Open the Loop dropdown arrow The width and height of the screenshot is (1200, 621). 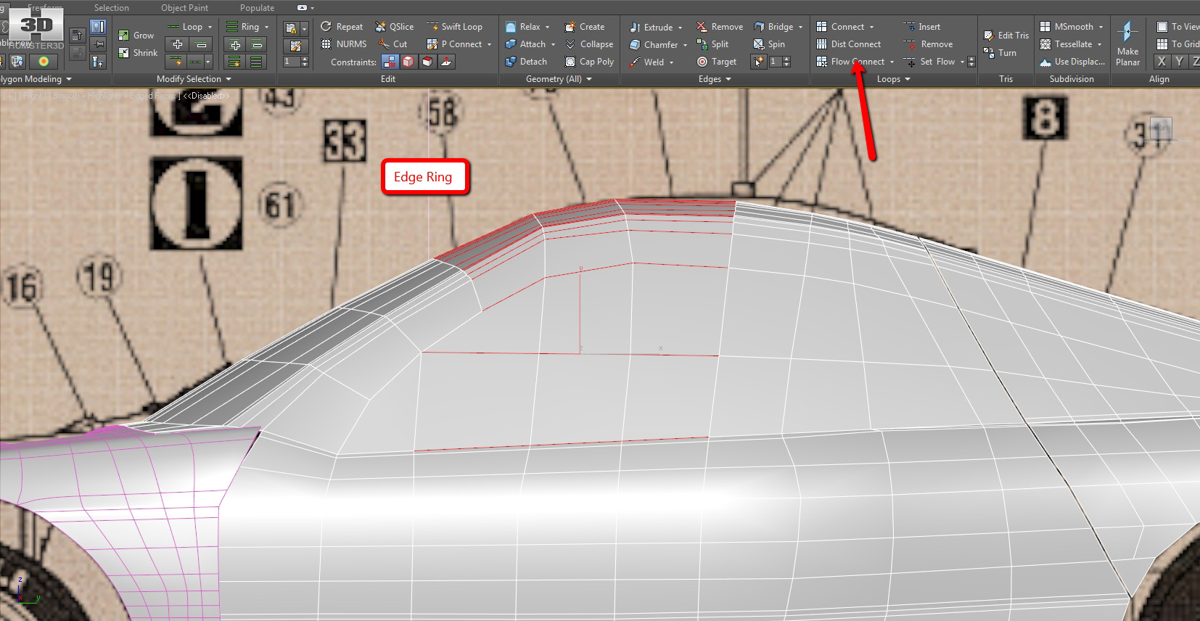click(210, 27)
